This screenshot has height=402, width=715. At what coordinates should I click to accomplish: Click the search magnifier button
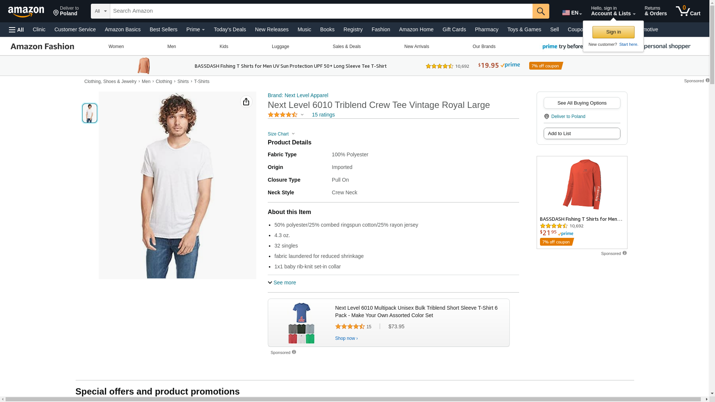pyautogui.click(x=540, y=11)
